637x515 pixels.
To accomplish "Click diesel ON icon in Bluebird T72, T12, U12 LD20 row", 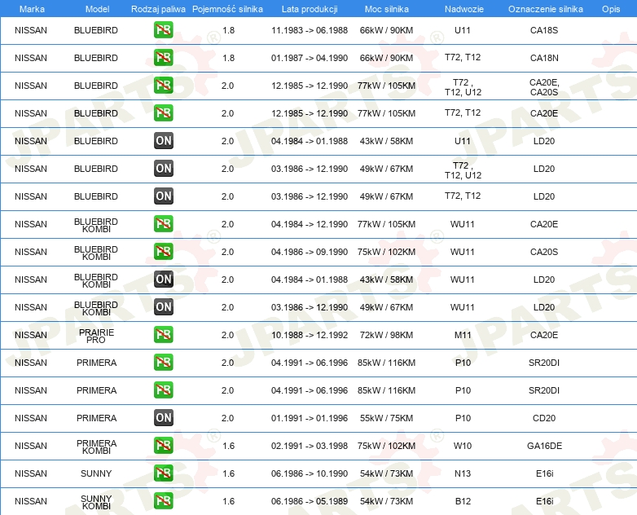I will tap(163, 169).
